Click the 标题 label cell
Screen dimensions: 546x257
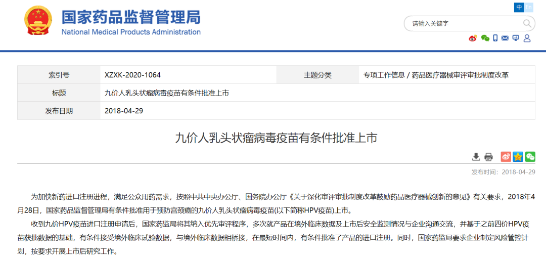[x=59, y=93]
